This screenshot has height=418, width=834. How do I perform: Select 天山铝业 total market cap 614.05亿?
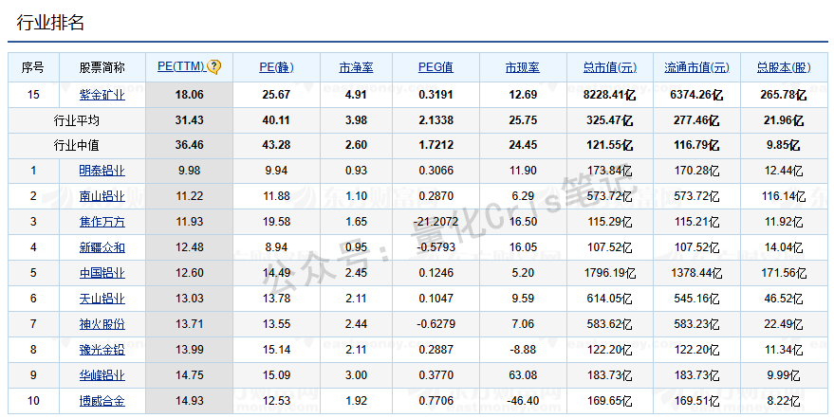click(x=609, y=299)
